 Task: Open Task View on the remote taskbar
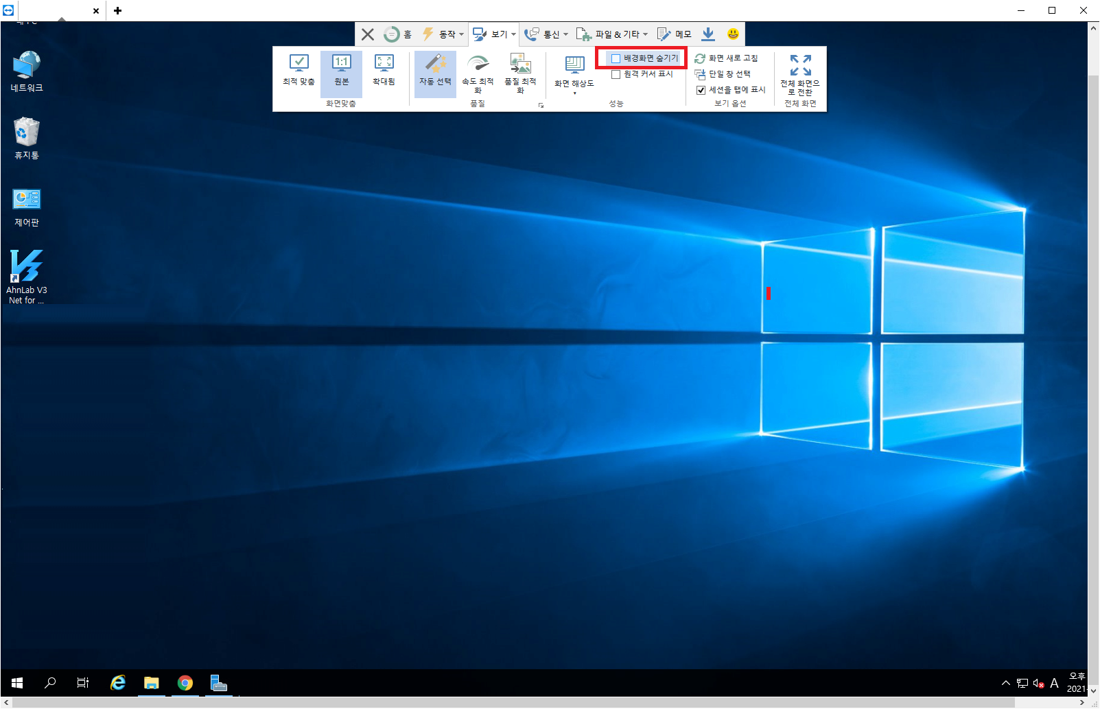(x=83, y=683)
